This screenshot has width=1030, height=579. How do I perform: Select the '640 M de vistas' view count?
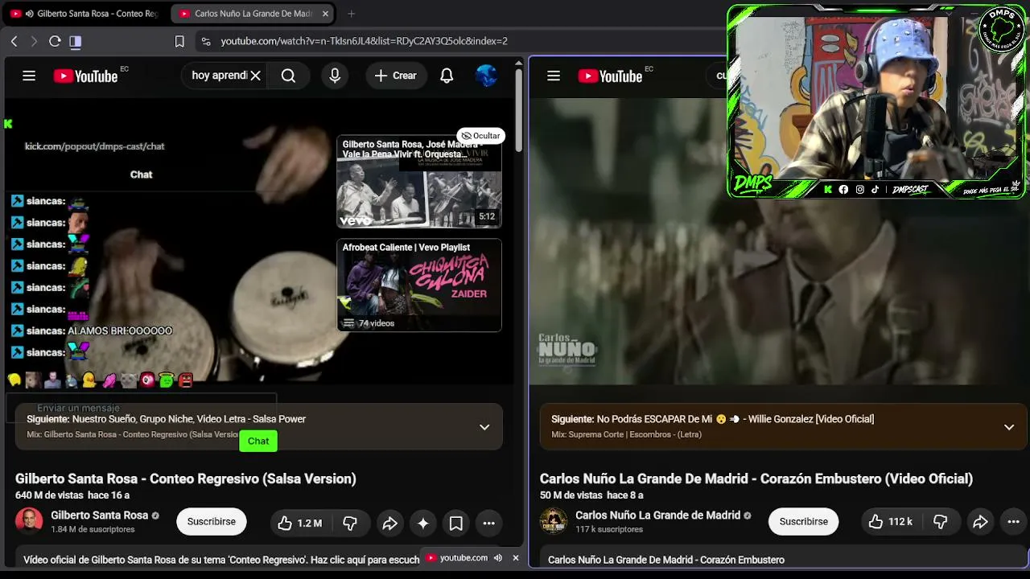(x=48, y=495)
